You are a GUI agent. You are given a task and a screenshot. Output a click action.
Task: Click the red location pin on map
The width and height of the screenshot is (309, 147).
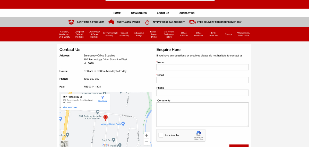point(105,118)
